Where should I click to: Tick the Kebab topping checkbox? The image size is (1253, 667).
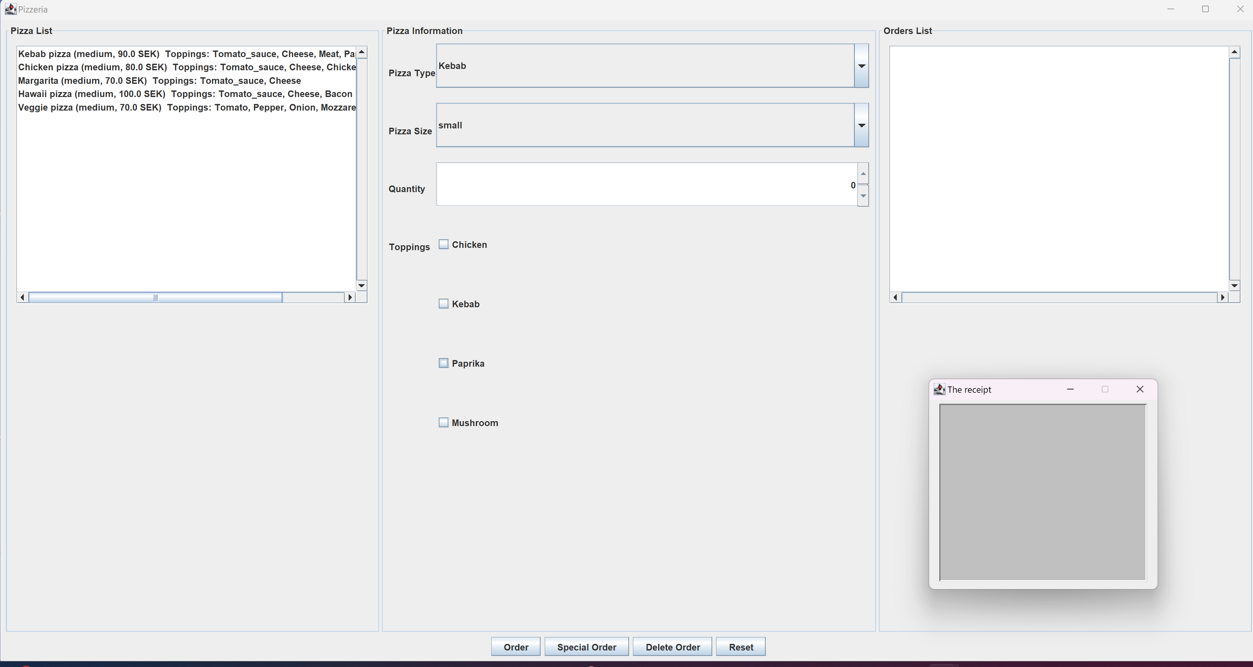pyautogui.click(x=443, y=304)
